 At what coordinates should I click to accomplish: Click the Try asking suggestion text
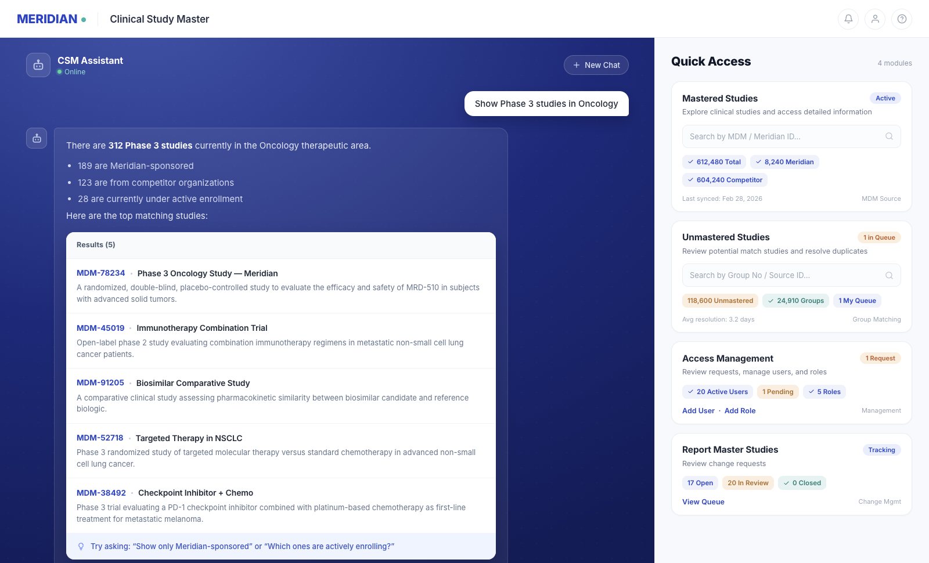(x=243, y=546)
